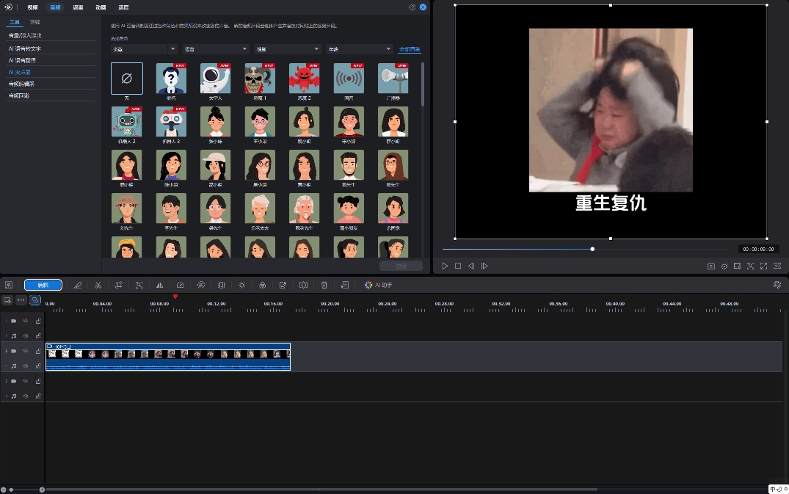This screenshot has width=789, height=494.
Task: Switch to the 视频 video tab
Action: tap(33, 7)
